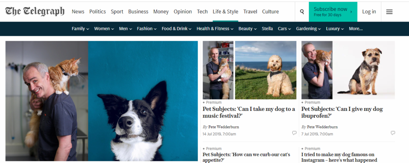409x163 pixels.
Task: Open the hamburger menu icon
Action: coord(389,12)
